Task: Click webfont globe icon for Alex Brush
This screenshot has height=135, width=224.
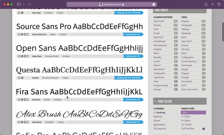Action: [22, 122]
